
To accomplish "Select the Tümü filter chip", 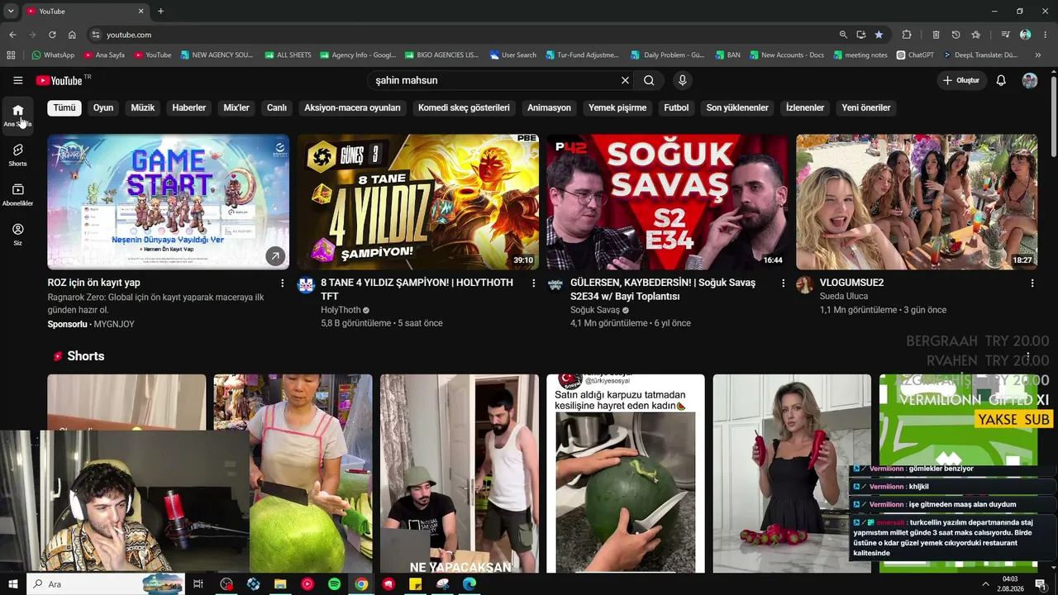I will pos(64,107).
